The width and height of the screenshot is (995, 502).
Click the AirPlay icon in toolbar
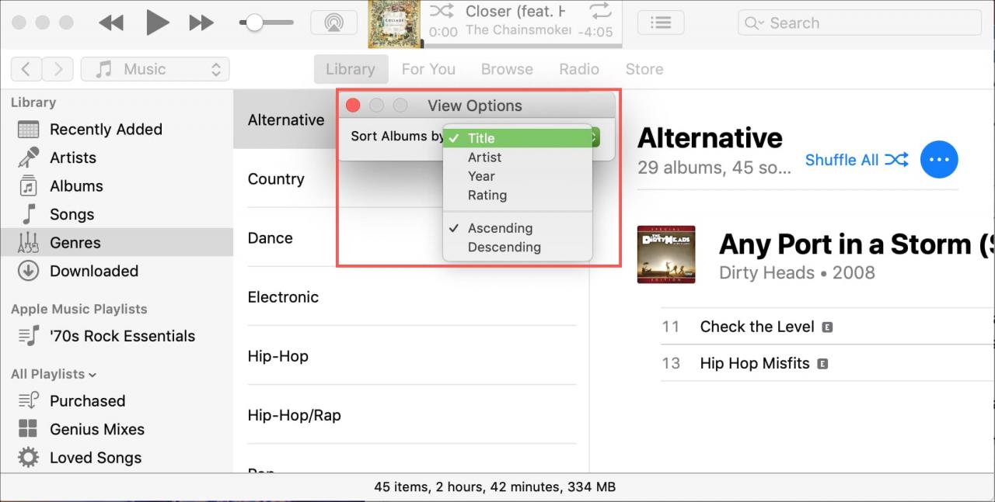click(x=333, y=23)
